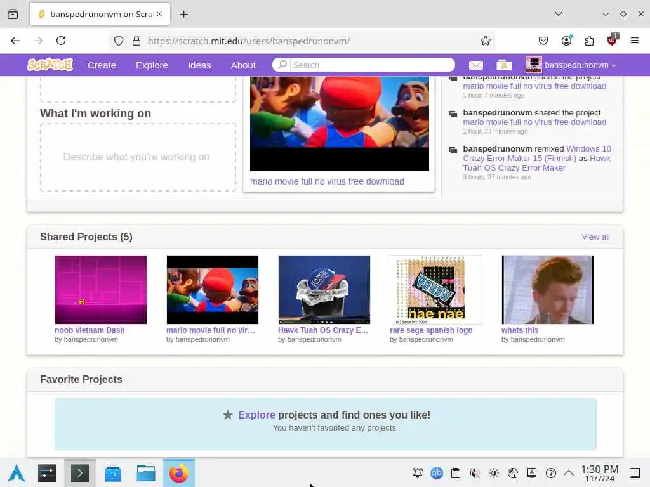650x487 pixels.
Task: Click the show desktop button
Action: [x=635, y=473]
